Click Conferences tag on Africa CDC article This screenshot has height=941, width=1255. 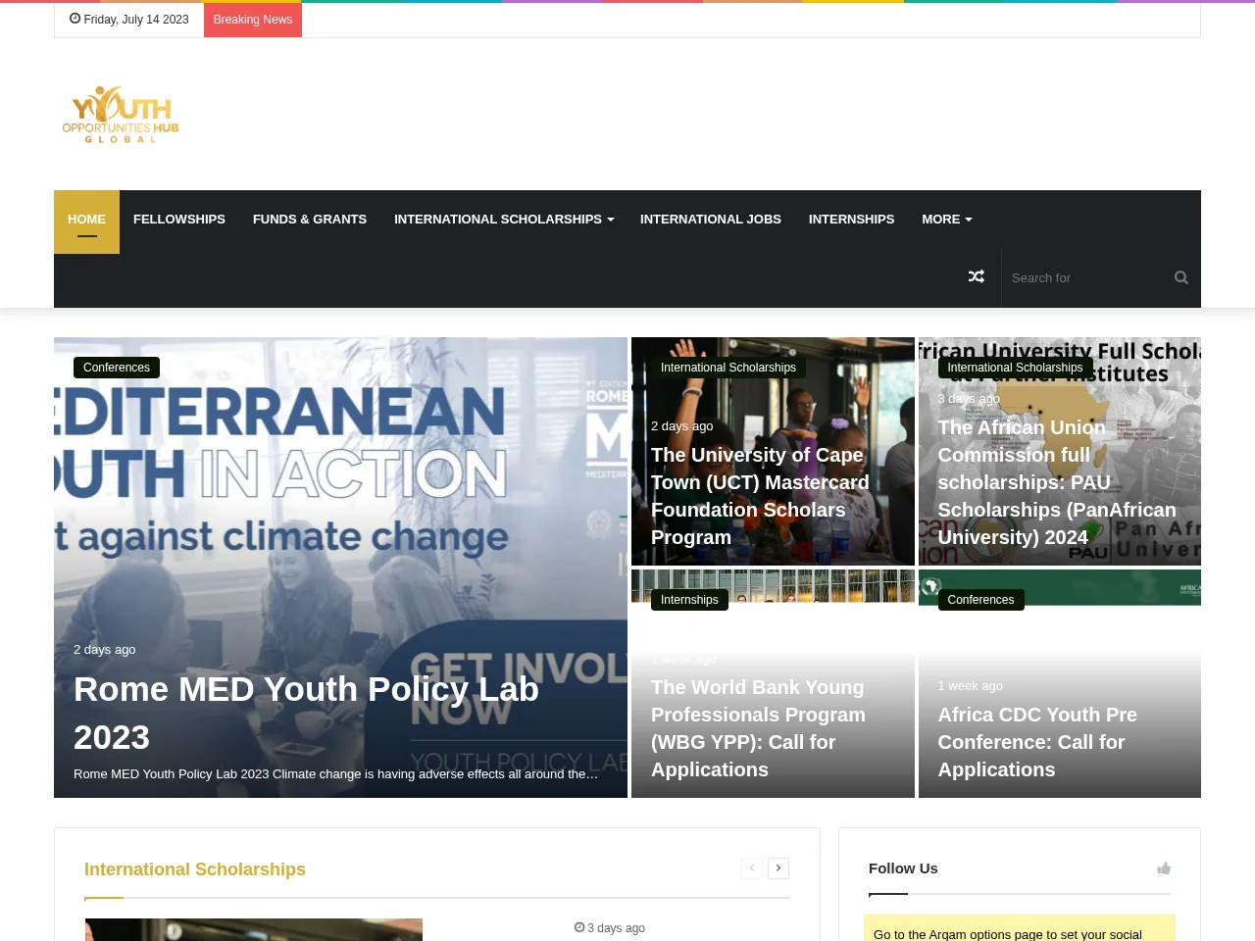pos(980,600)
